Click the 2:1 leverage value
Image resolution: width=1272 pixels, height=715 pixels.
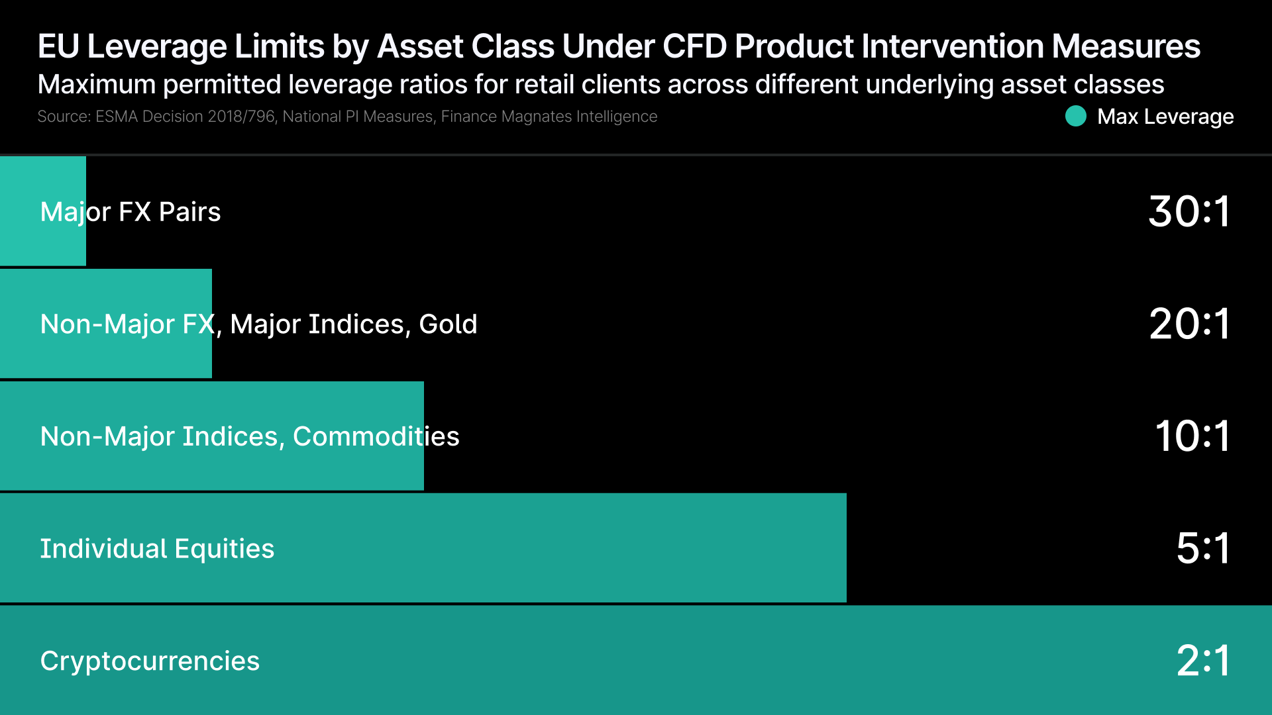point(1202,661)
